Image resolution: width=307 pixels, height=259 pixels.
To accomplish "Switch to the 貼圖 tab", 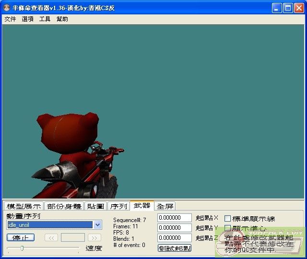I will [x=95, y=206].
